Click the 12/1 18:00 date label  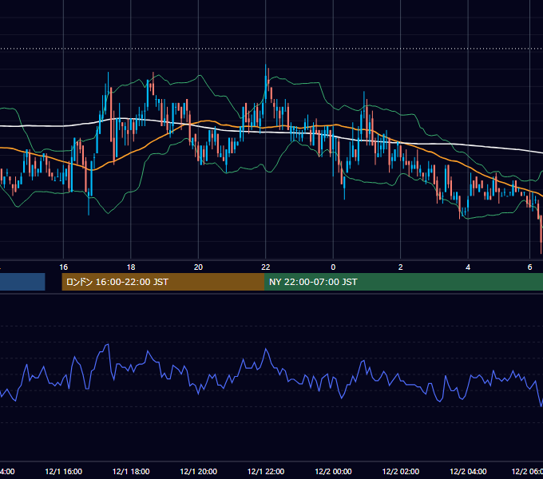[x=131, y=471]
